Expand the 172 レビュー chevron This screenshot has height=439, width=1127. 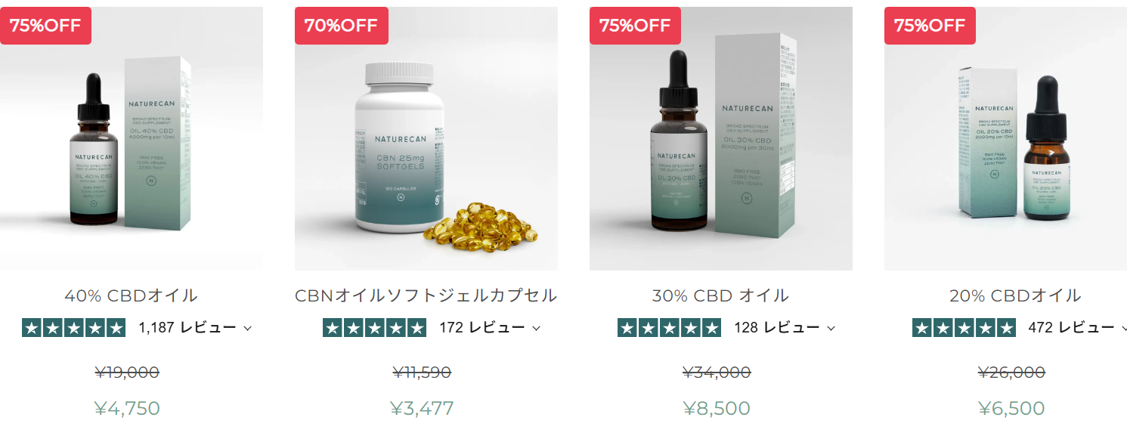pyautogui.click(x=536, y=329)
